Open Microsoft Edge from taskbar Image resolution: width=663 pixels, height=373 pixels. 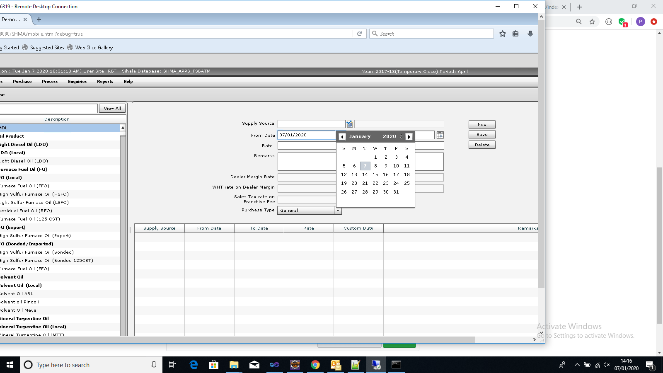tap(194, 365)
